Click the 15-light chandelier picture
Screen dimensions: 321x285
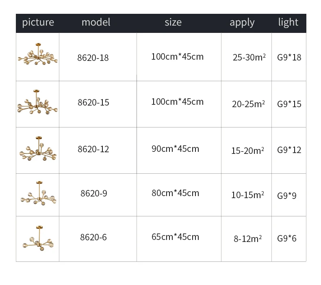pyautogui.click(x=37, y=102)
